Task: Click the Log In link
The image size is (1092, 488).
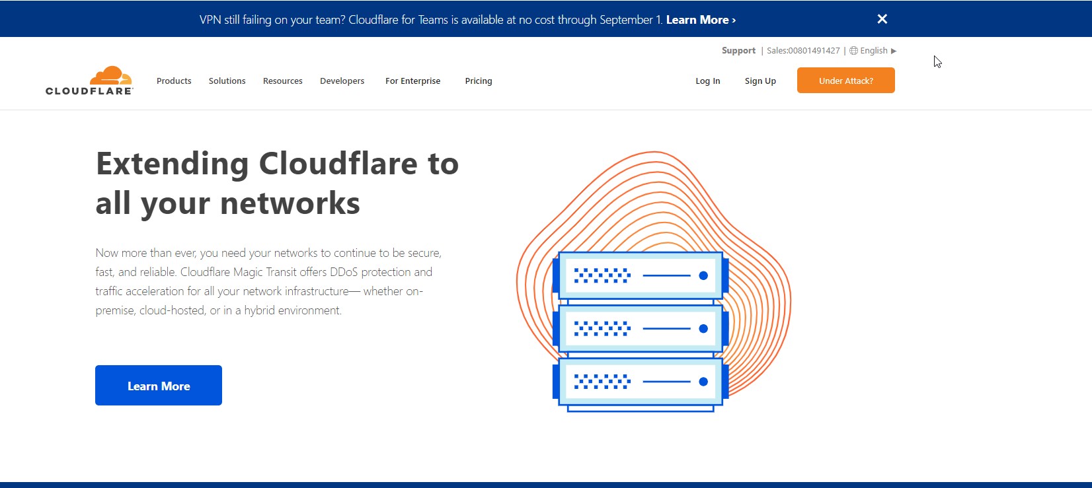Action: (x=707, y=81)
